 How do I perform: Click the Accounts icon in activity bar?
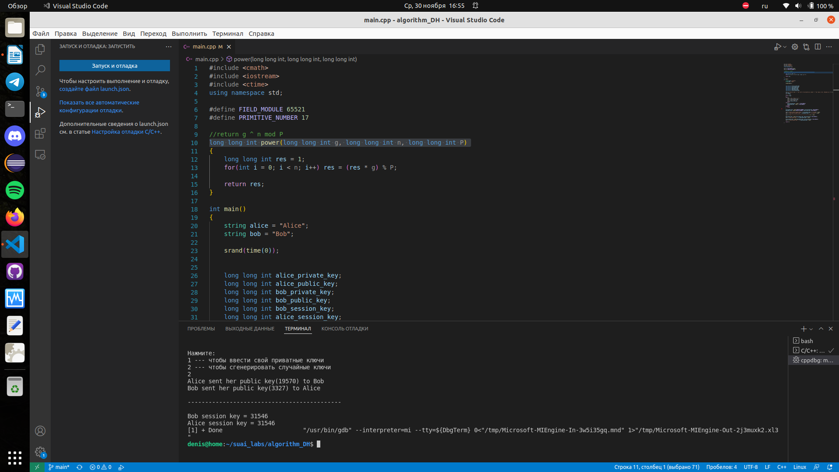[40, 431]
